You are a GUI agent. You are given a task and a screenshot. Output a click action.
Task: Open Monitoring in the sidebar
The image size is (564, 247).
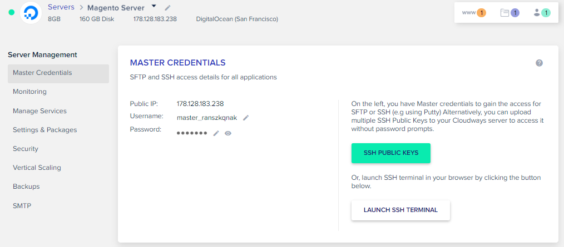click(x=29, y=92)
